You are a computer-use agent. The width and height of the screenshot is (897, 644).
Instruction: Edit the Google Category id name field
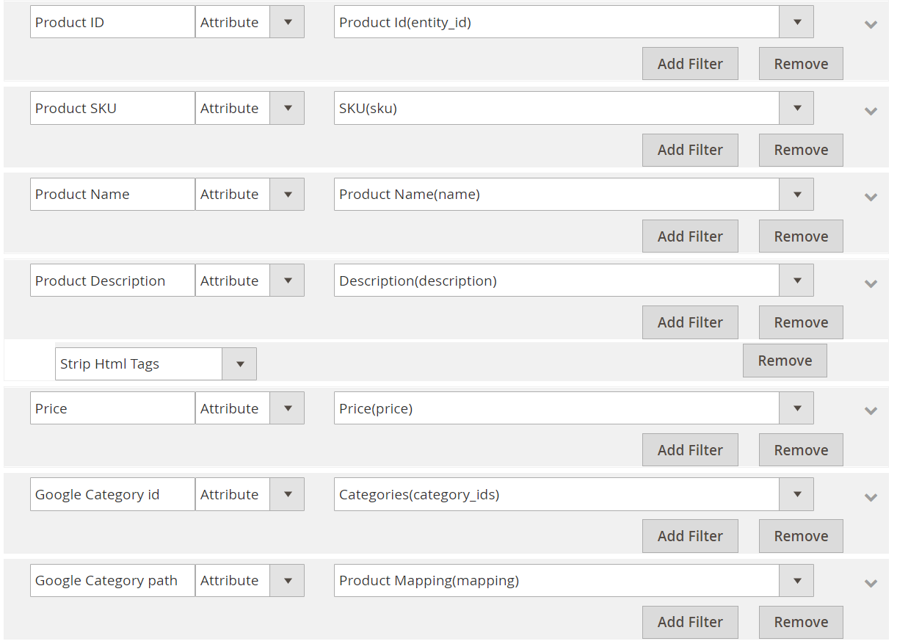(112, 494)
